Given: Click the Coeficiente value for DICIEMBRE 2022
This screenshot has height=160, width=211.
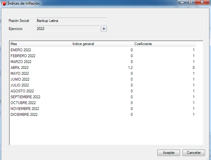Looking at the screenshot, I should tap(194, 115).
